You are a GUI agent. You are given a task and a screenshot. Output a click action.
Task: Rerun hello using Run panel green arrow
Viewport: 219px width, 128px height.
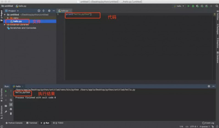coord(6,91)
